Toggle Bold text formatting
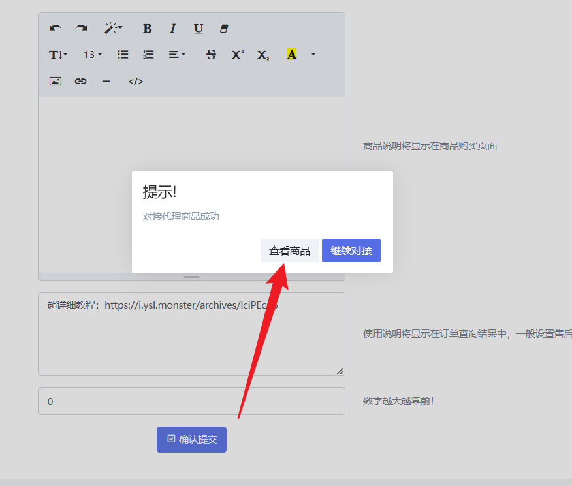Screen dimensions: 572x486 147,29
